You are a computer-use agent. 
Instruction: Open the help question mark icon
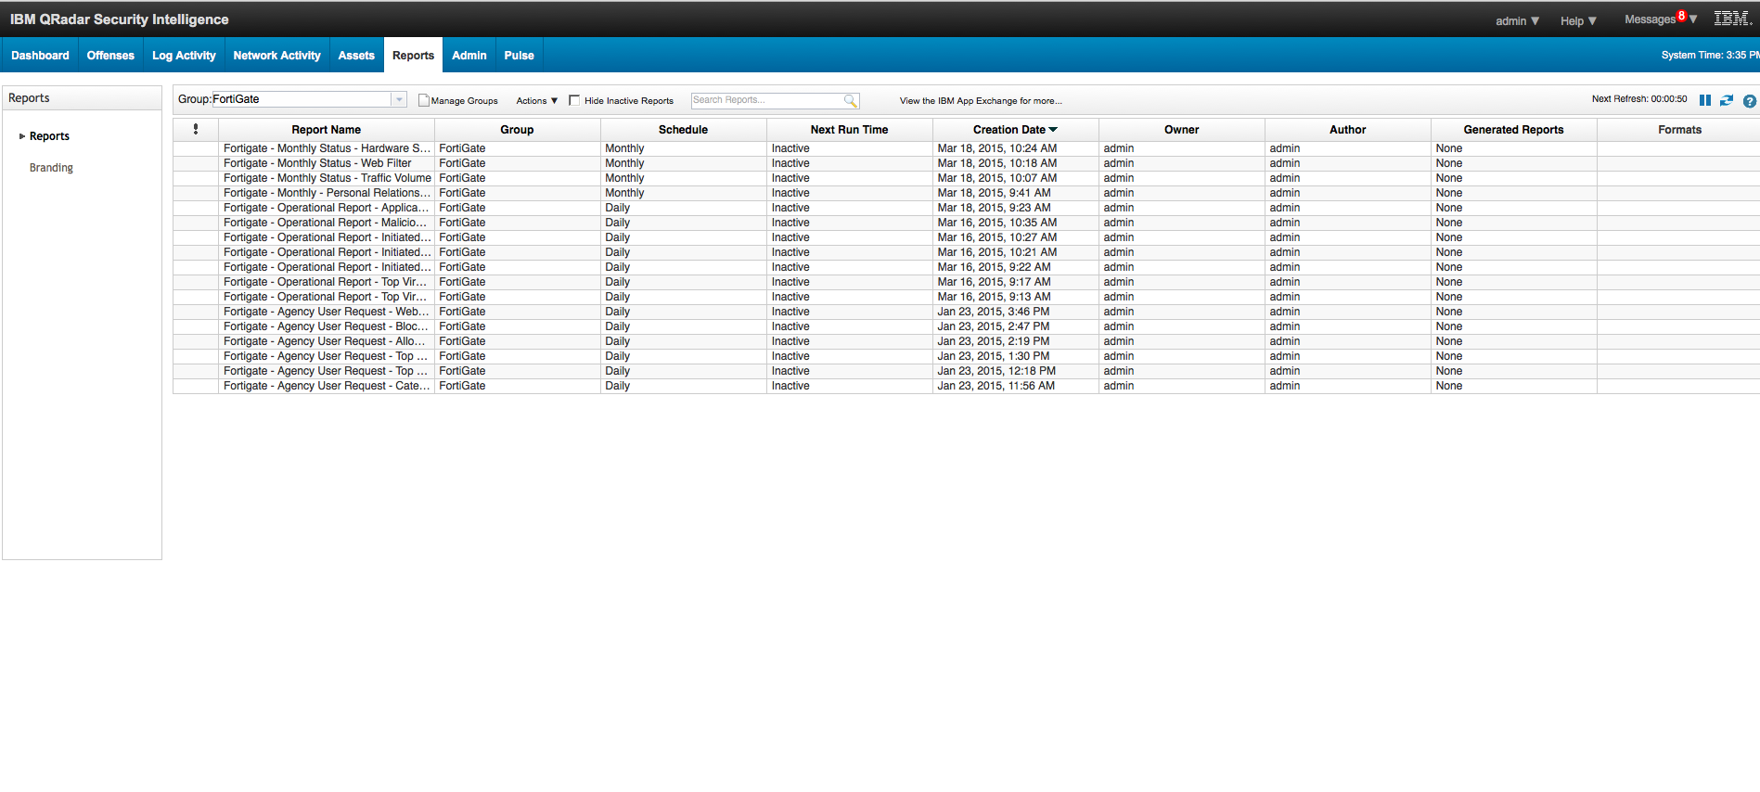(1750, 101)
